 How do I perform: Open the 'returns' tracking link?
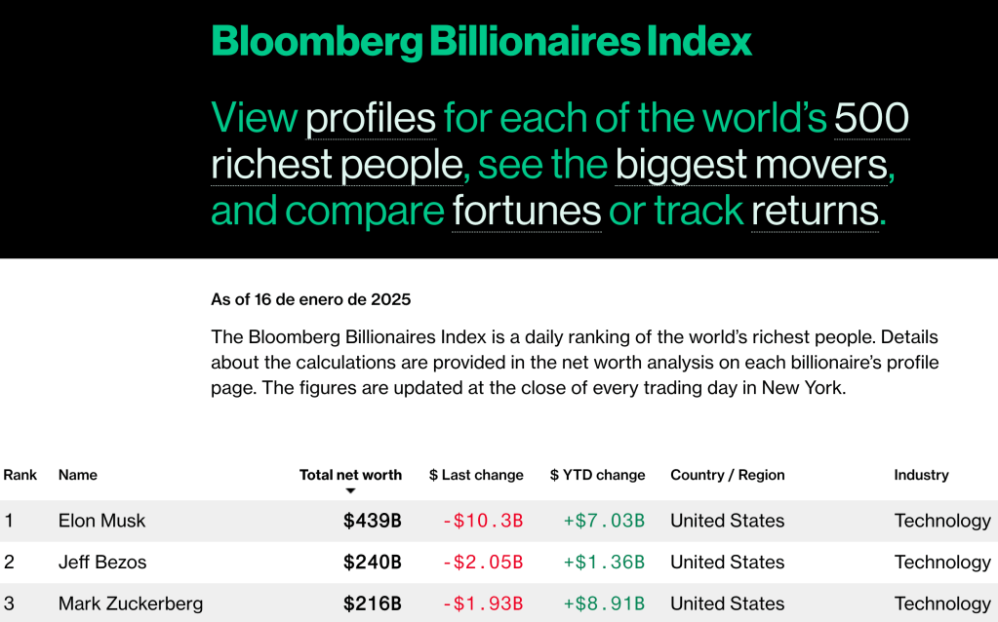coord(815,211)
